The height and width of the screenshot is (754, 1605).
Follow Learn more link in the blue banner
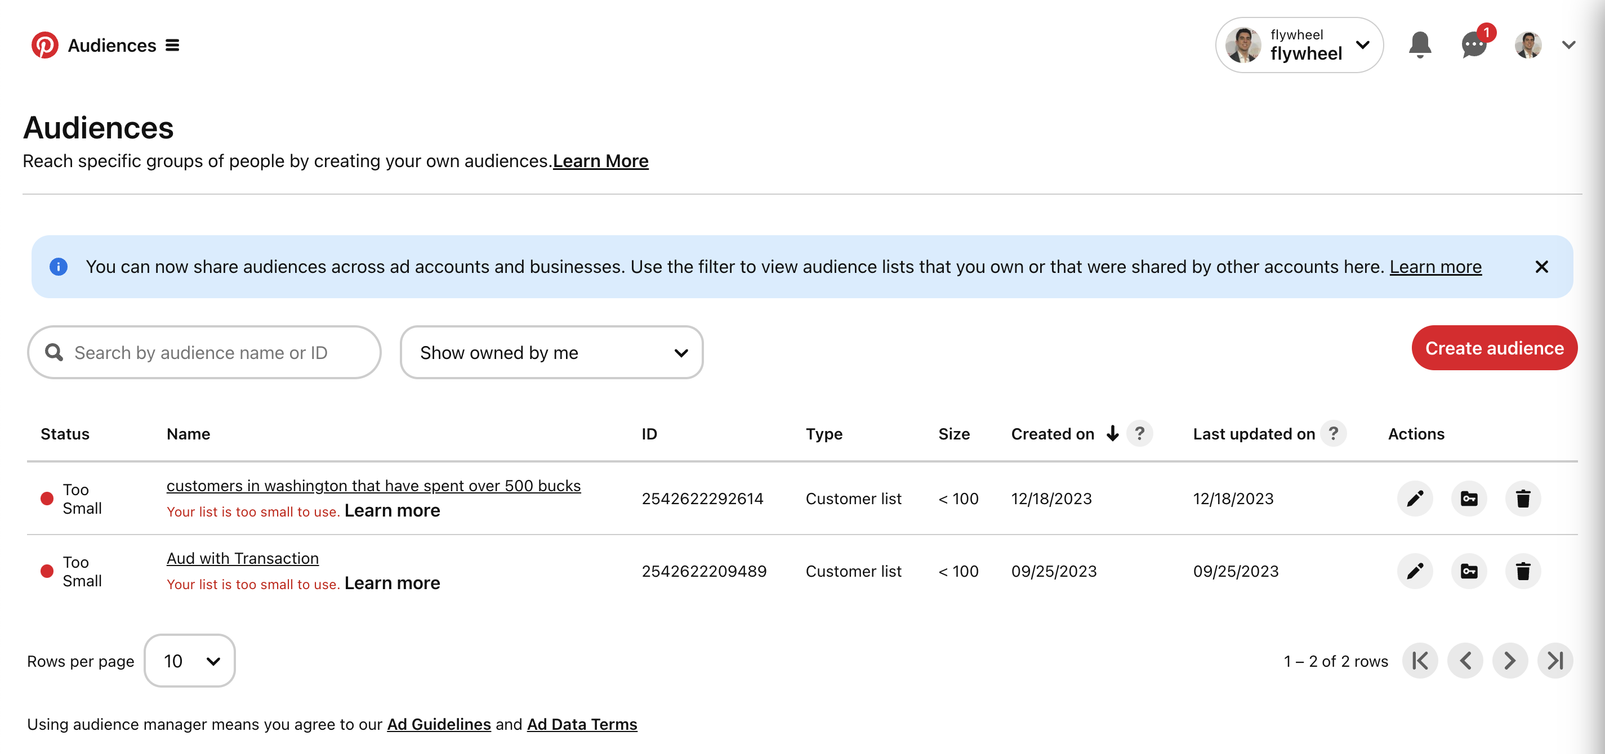(x=1435, y=267)
